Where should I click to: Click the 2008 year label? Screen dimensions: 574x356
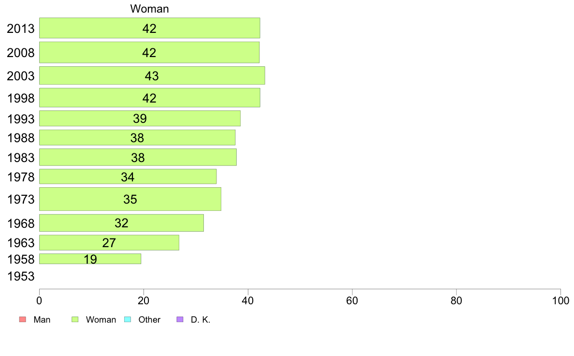(21, 53)
